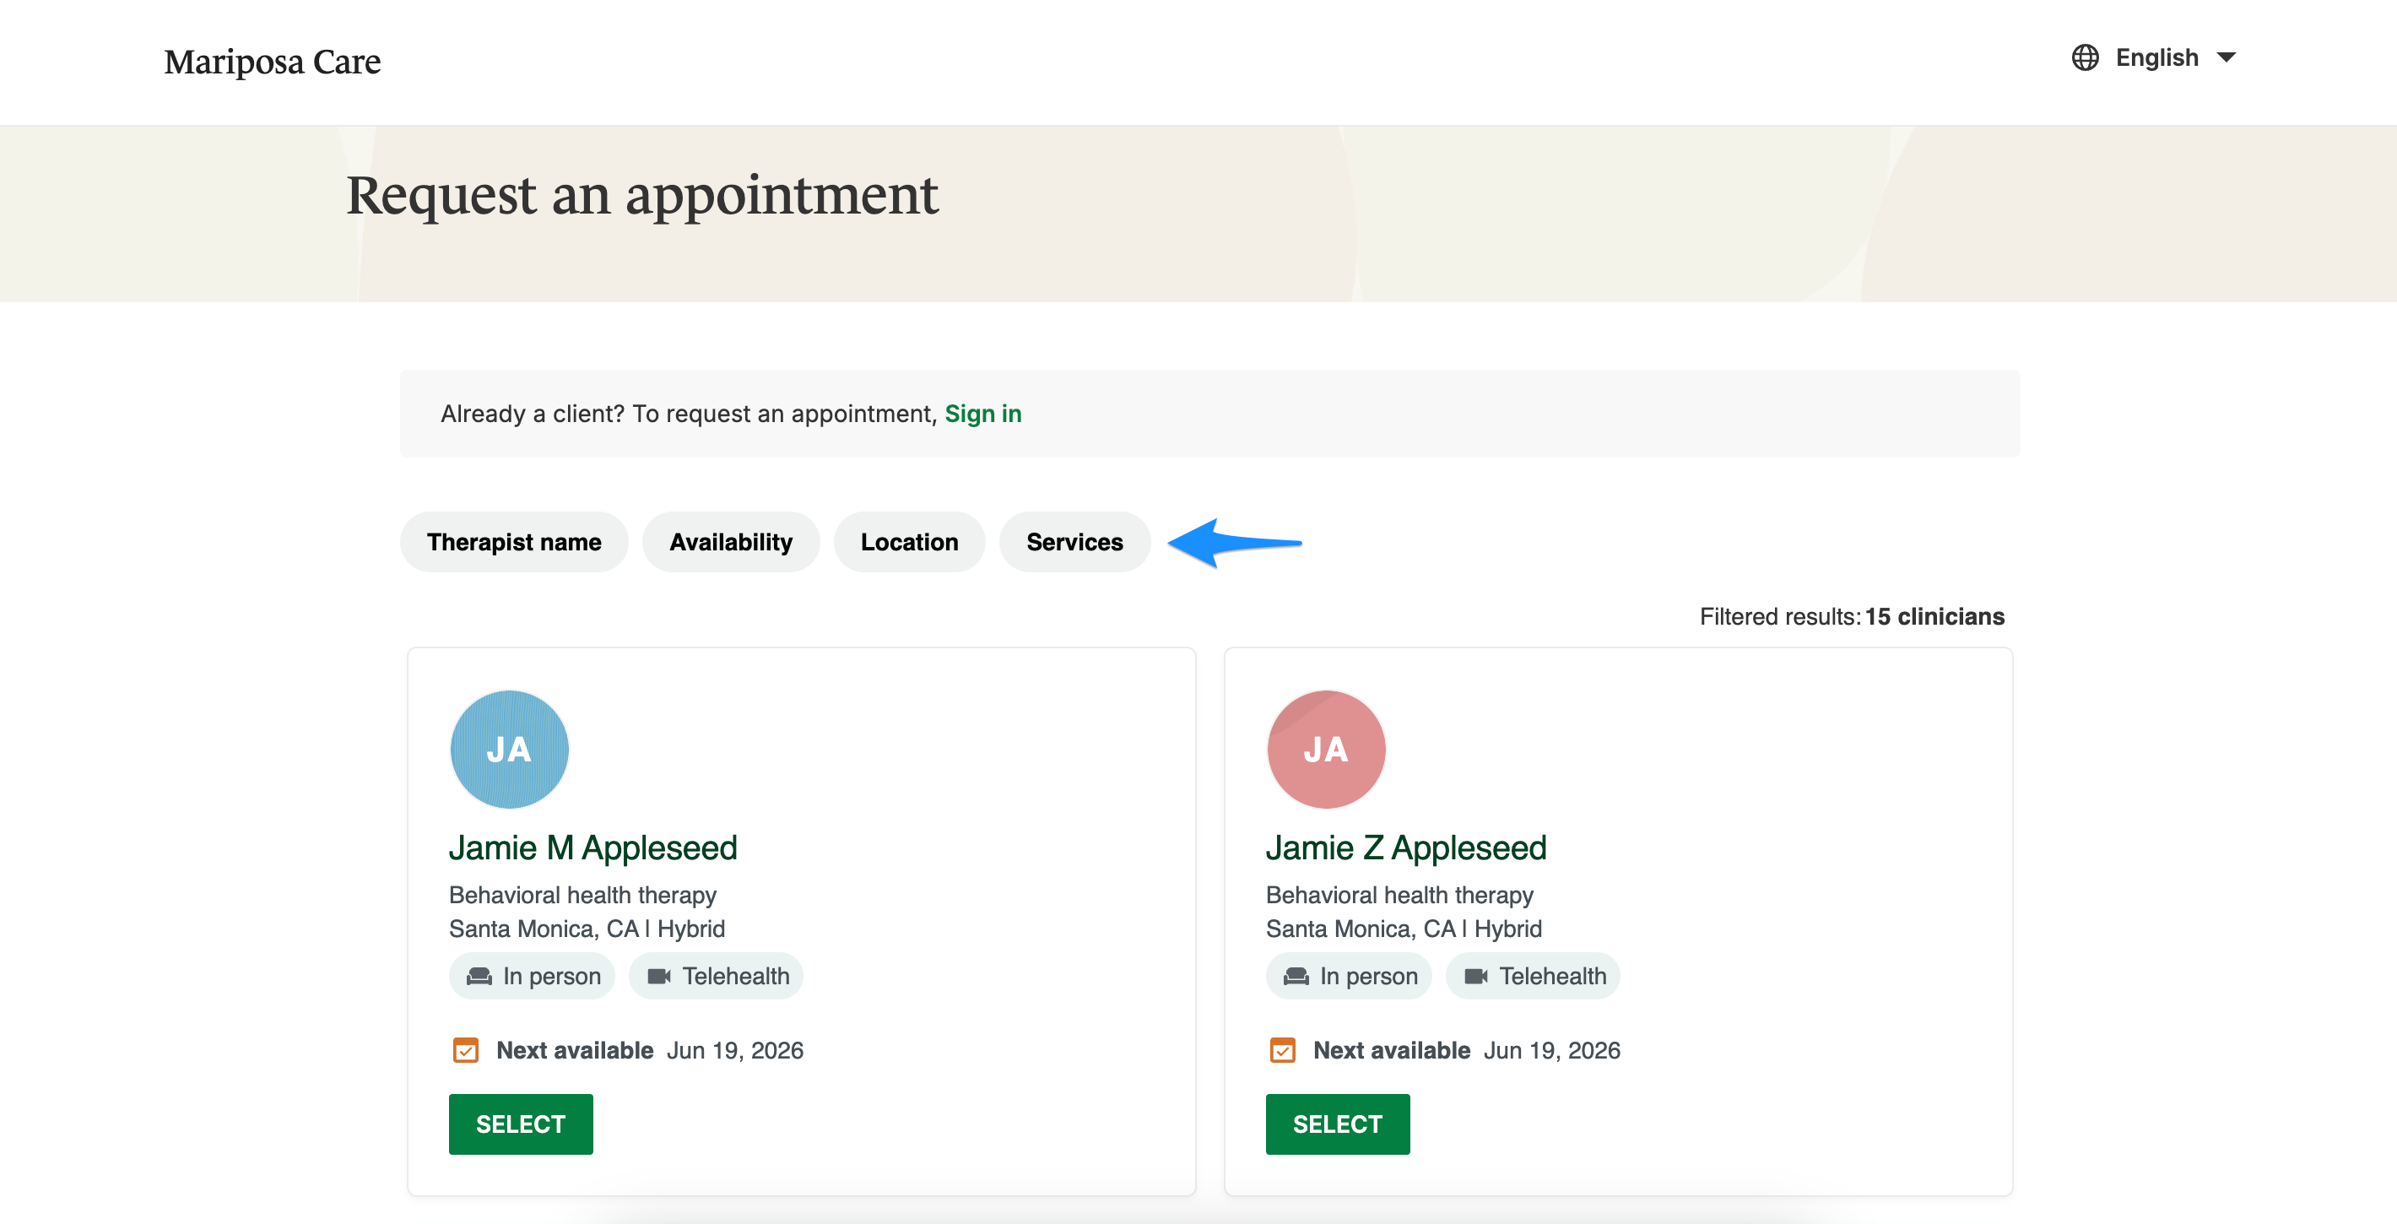Viewport: 2397px width, 1224px height.
Task: Click Jamie Z Appleseed's pink JA avatar
Action: [x=1326, y=750]
